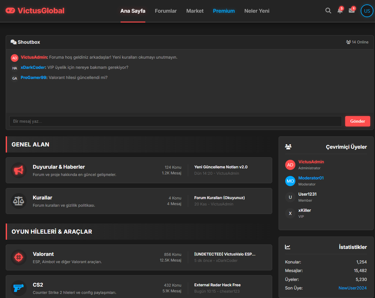Open '[UNDETECTED] VictusValo ESP...' thread
The image size is (375, 298).
pos(225,254)
